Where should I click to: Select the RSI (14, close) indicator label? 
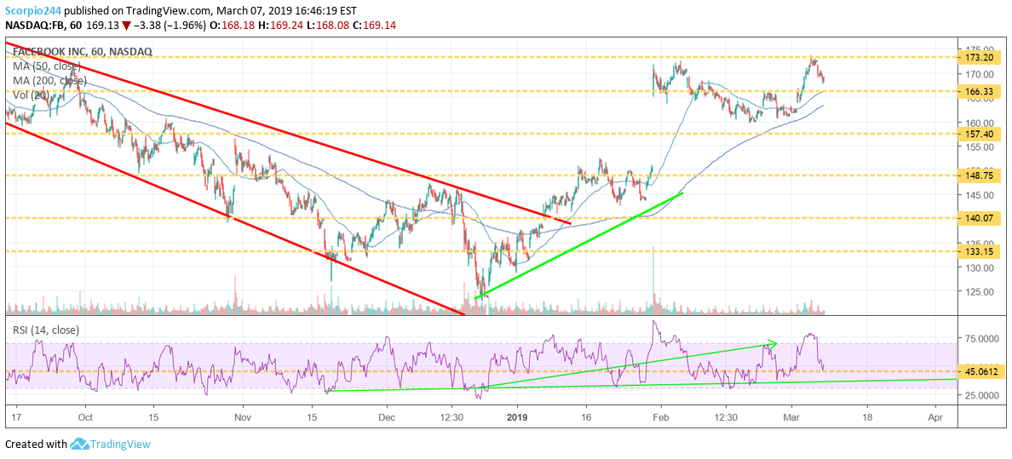46,330
